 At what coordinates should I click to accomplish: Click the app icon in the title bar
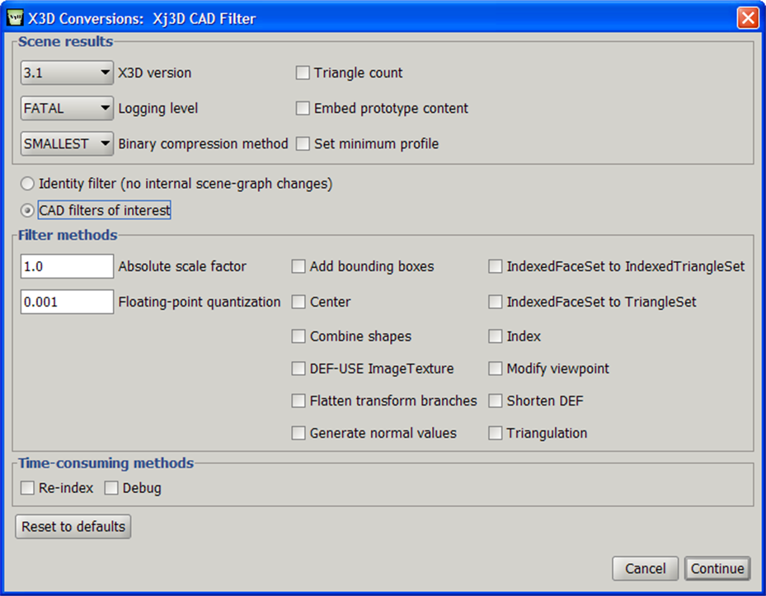click(15, 18)
